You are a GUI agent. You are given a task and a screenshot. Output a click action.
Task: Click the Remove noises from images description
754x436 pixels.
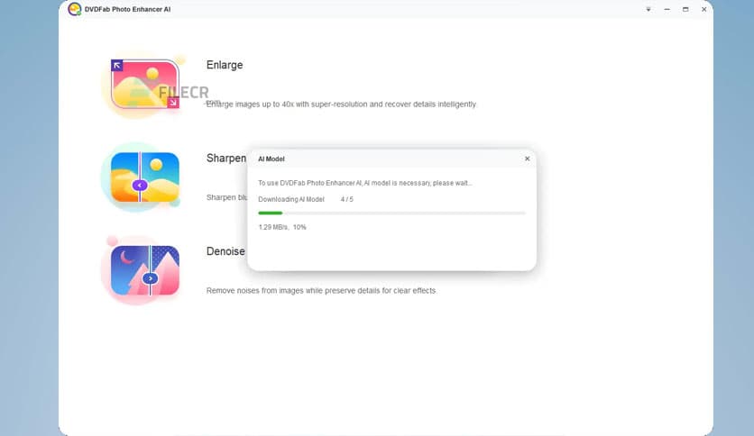[321, 290]
